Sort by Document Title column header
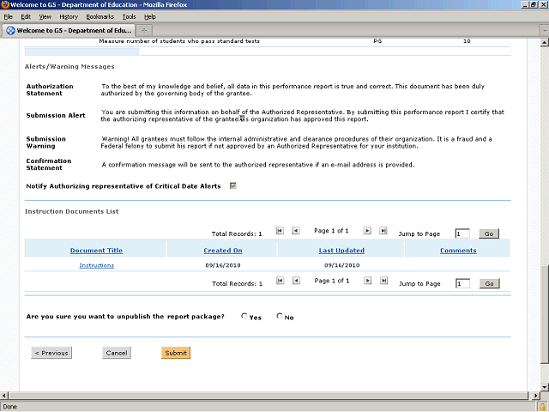 [x=96, y=251]
